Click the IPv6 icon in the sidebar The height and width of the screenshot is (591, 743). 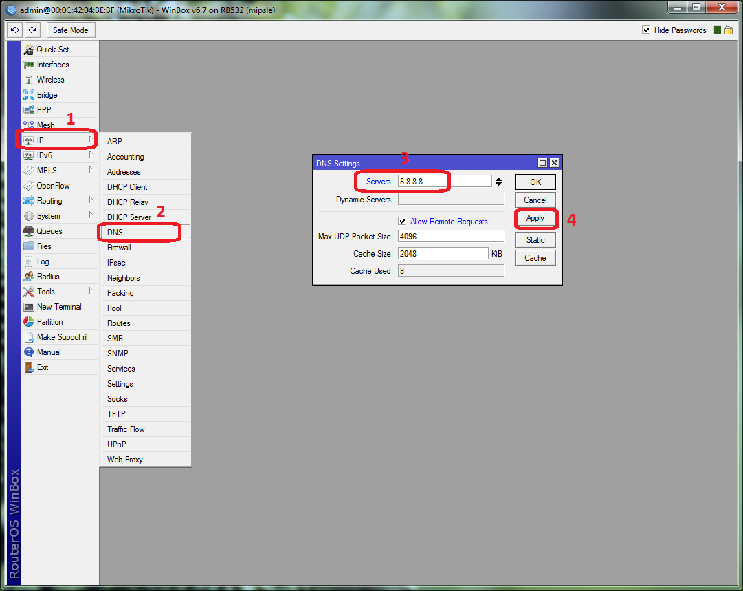point(29,155)
